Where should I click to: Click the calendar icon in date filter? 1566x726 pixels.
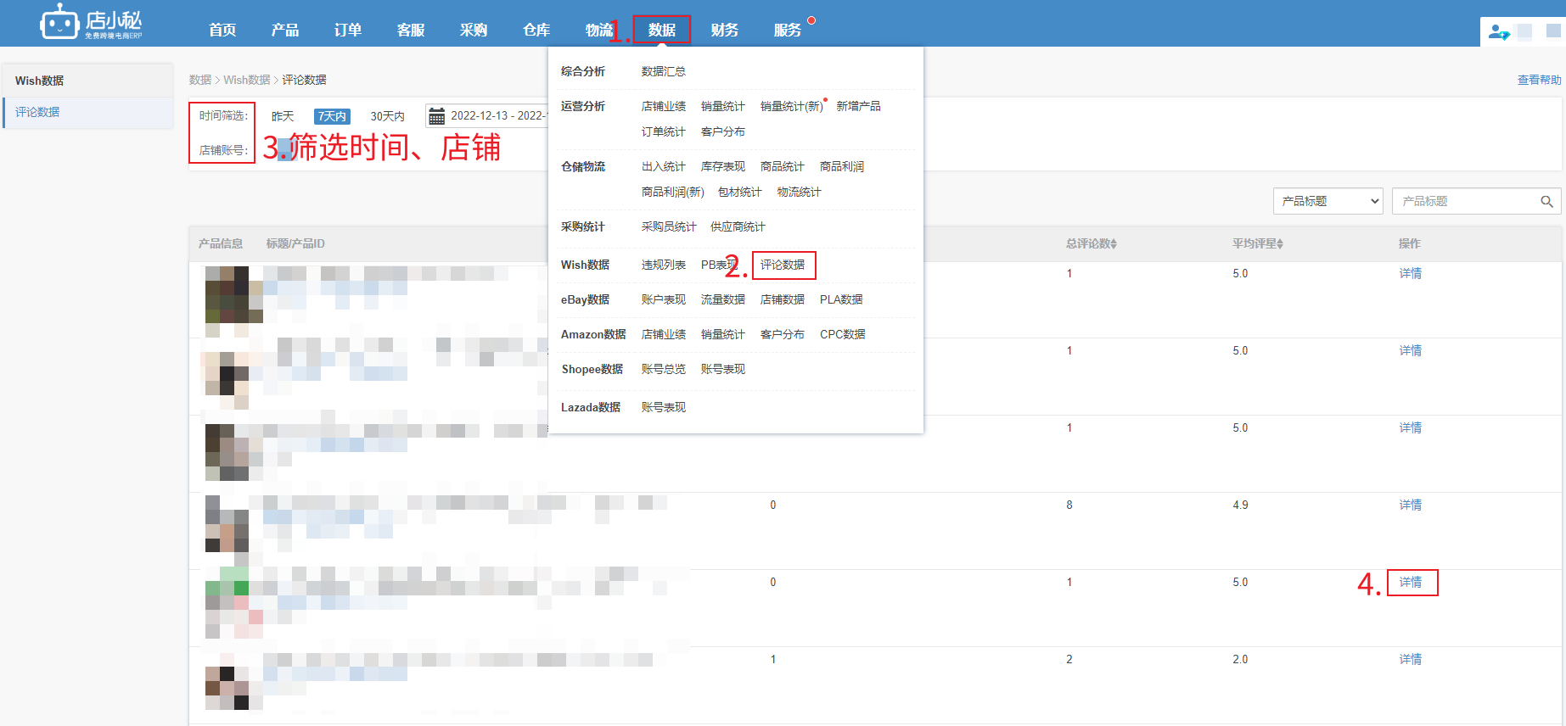[436, 116]
